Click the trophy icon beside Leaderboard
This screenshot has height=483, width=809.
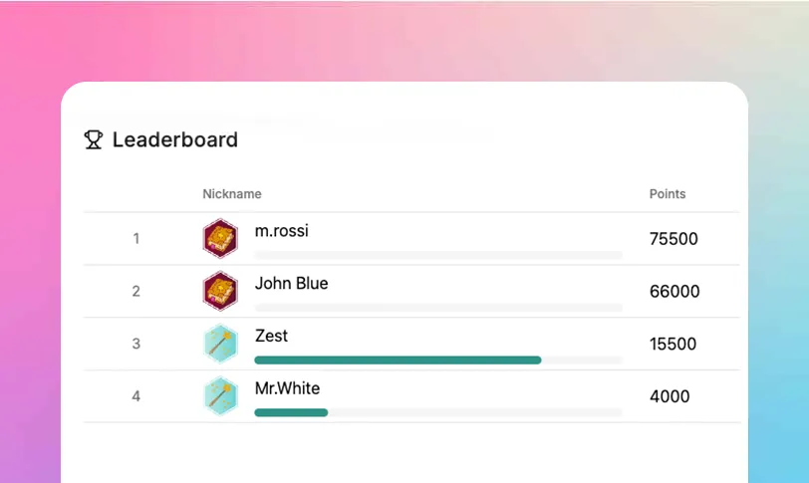click(94, 140)
